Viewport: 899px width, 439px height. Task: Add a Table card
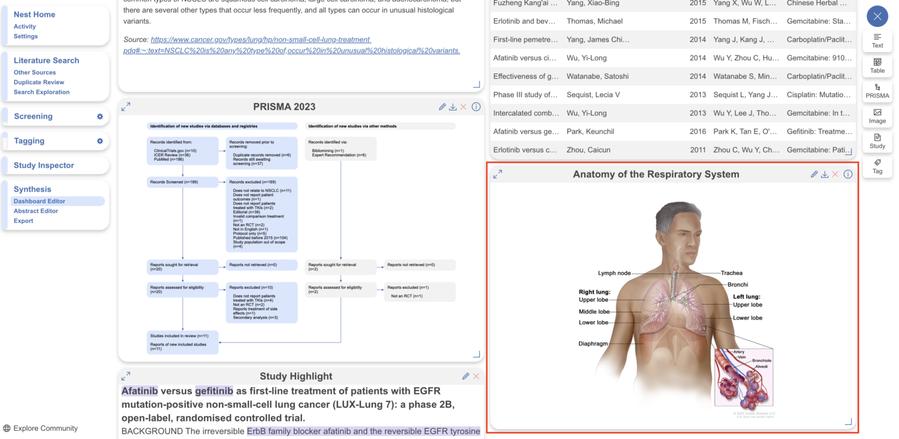(877, 66)
